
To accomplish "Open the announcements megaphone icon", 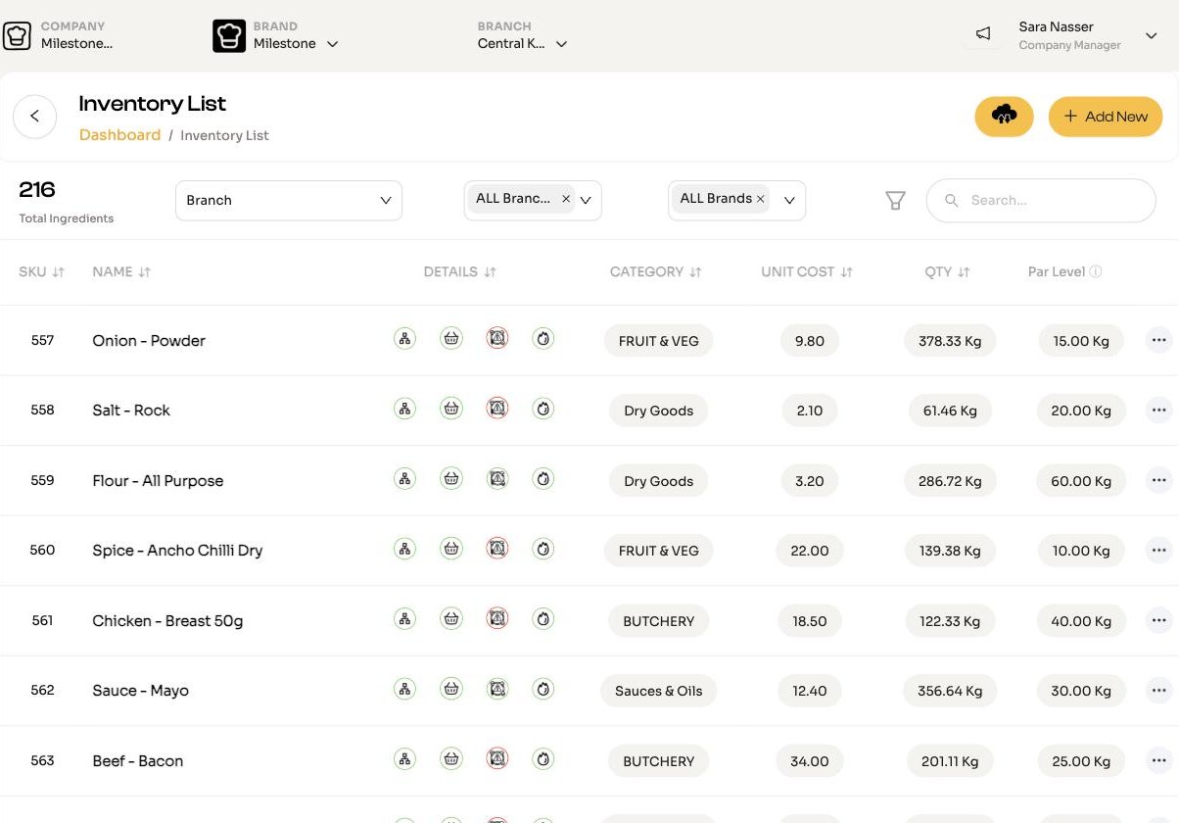I will tap(983, 34).
